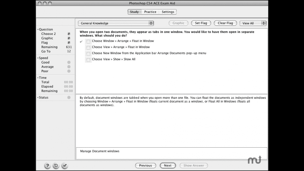
Task: Open the Settings tab
Action: point(168,12)
